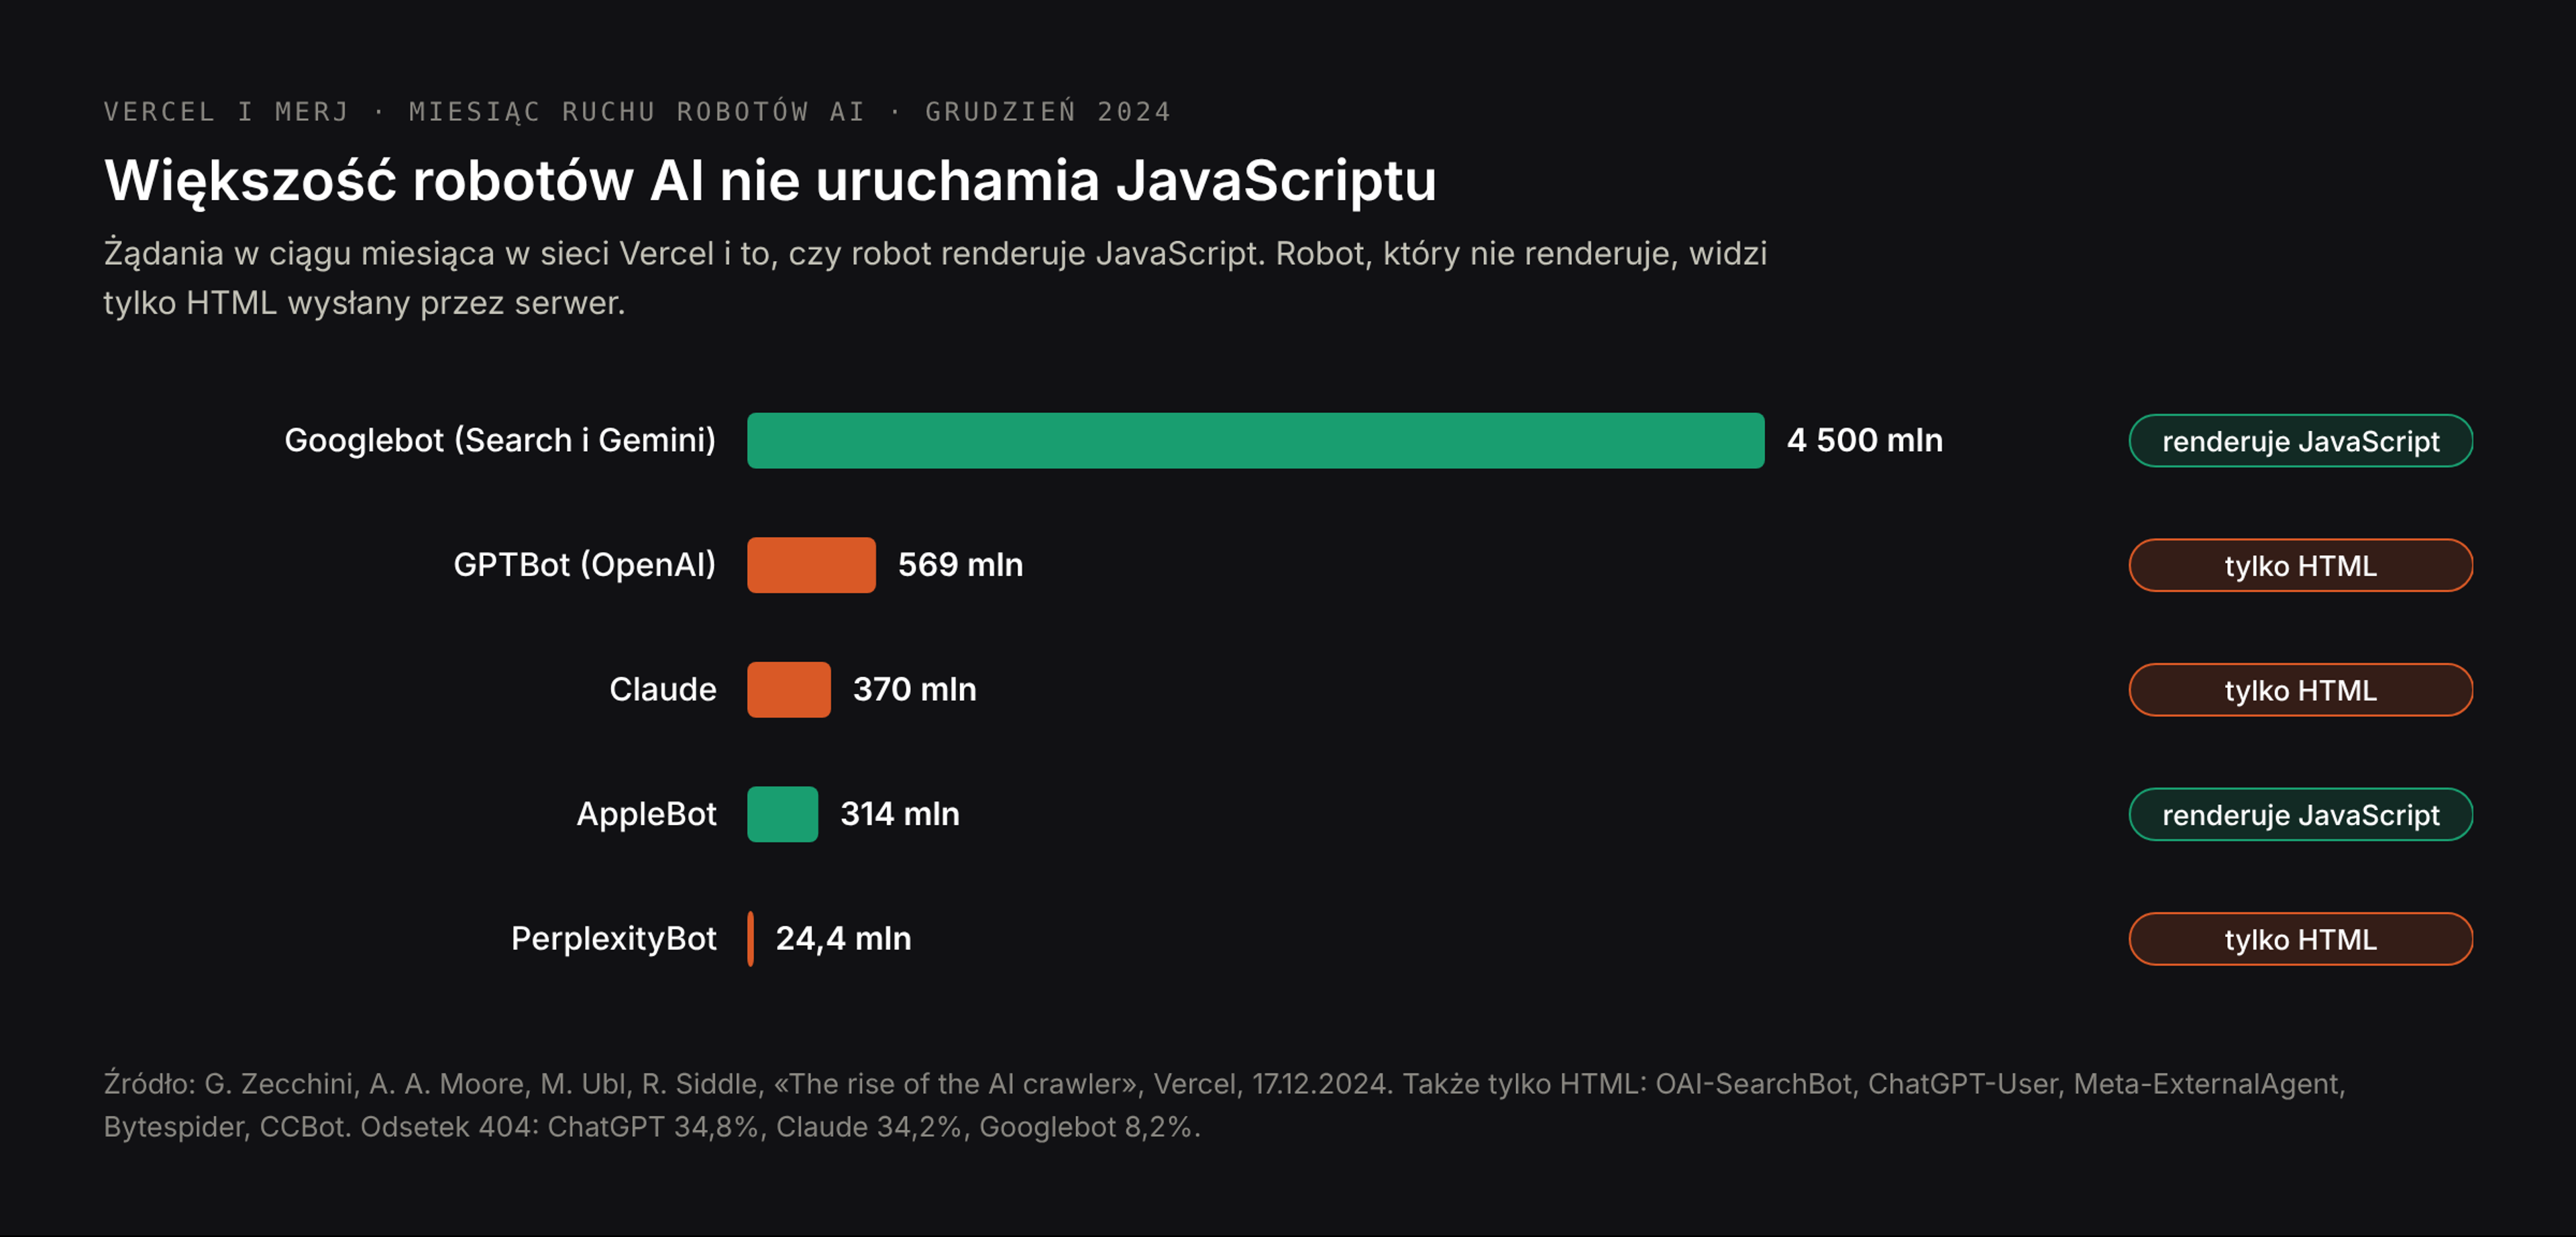Click 'renderuje JavaScript' badge in Googlebot row
The width and height of the screenshot is (2576, 1237).
click(2300, 440)
